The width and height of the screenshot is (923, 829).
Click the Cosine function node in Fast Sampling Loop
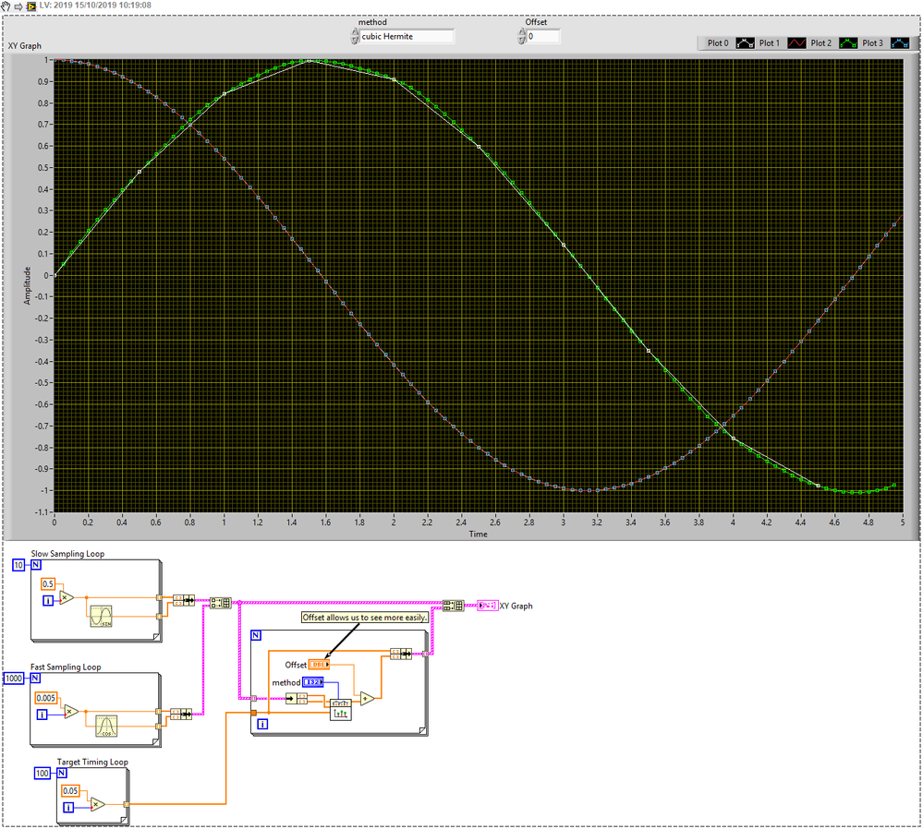[x=106, y=726]
